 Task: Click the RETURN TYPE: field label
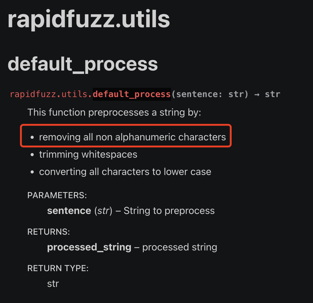pyautogui.click(x=58, y=268)
